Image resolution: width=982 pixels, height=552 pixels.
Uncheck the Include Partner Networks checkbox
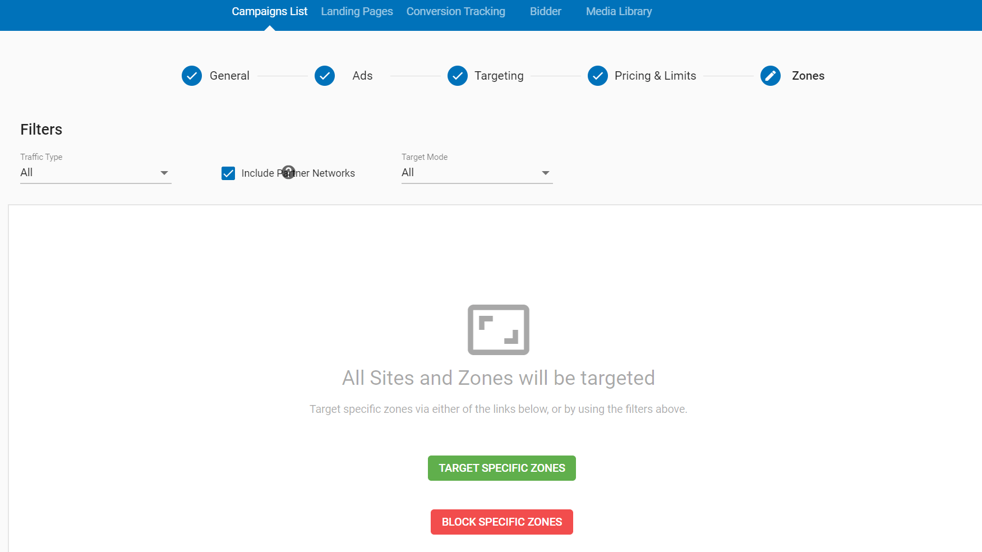(x=228, y=173)
